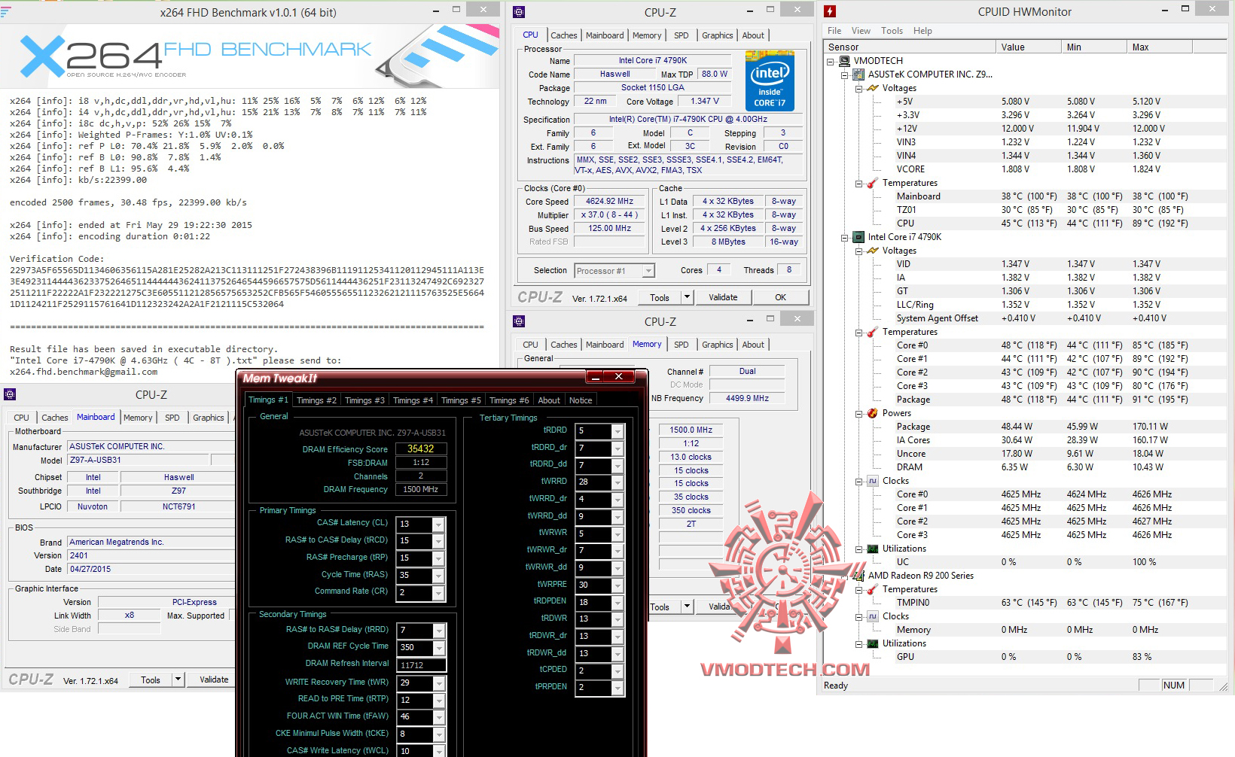Click the Value column header in HWMonitor
The image size is (1235, 757).
click(1029, 47)
